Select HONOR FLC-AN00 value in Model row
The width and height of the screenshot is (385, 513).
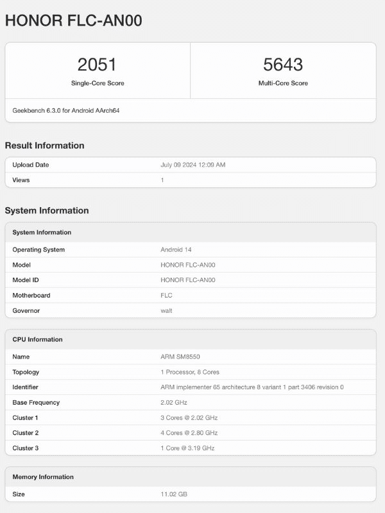click(x=188, y=265)
